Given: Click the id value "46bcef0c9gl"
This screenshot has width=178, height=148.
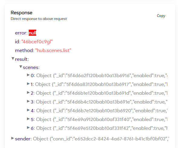Looking at the screenshot, I should point(37,42).
